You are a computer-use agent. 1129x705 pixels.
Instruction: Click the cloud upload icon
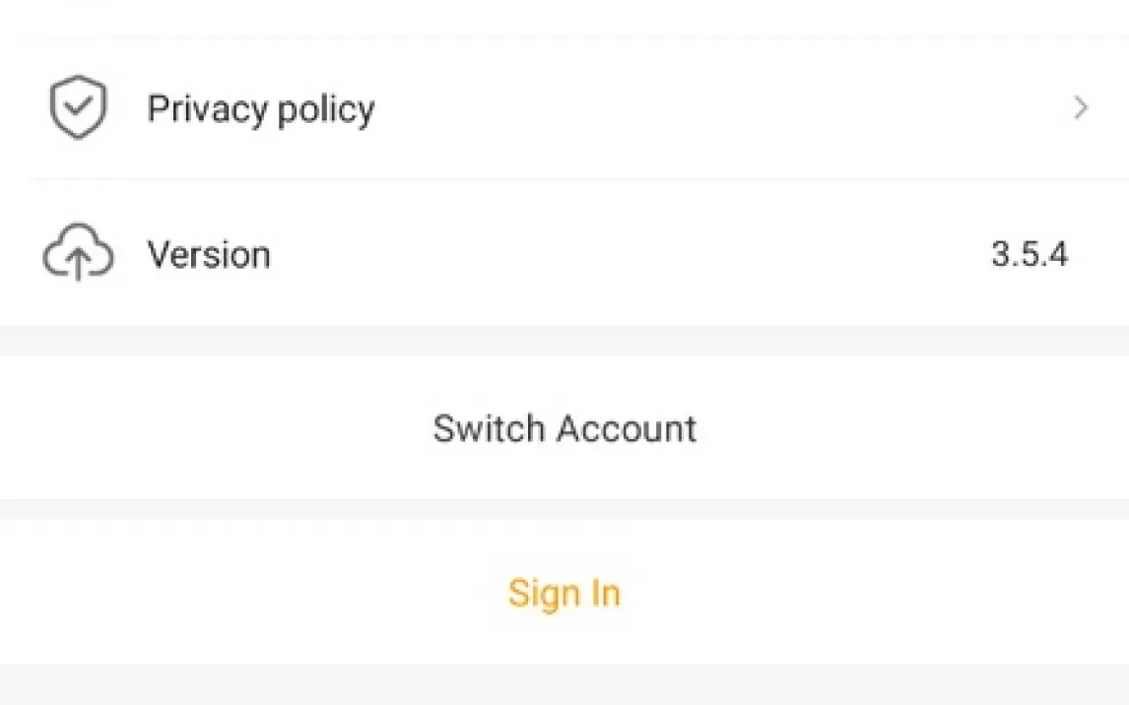coord(78,255)
